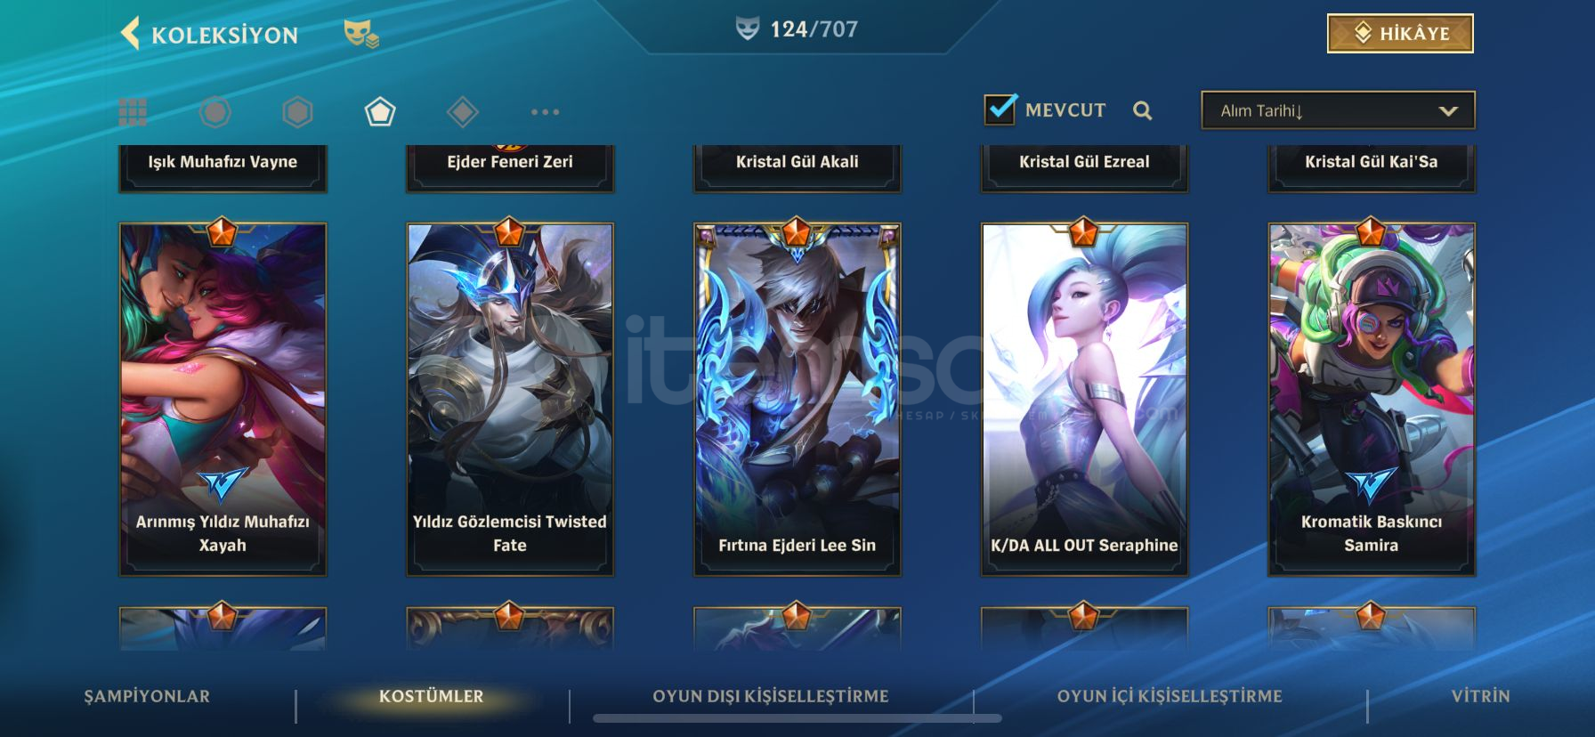1595x737 pixels.
Task: Click the search magnifier icon
Action: [x=1143, y=110]
